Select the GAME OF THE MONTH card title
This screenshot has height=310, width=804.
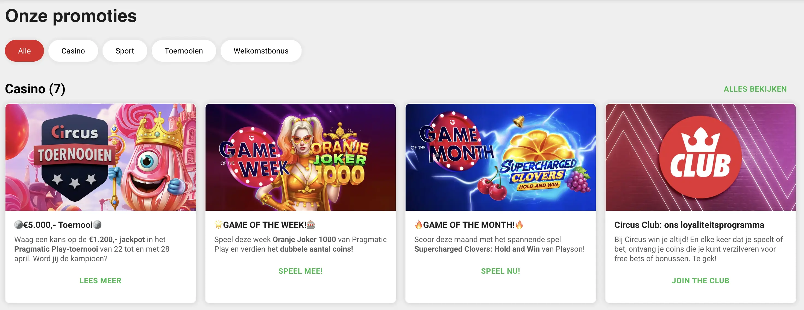[x=468, y=225]
